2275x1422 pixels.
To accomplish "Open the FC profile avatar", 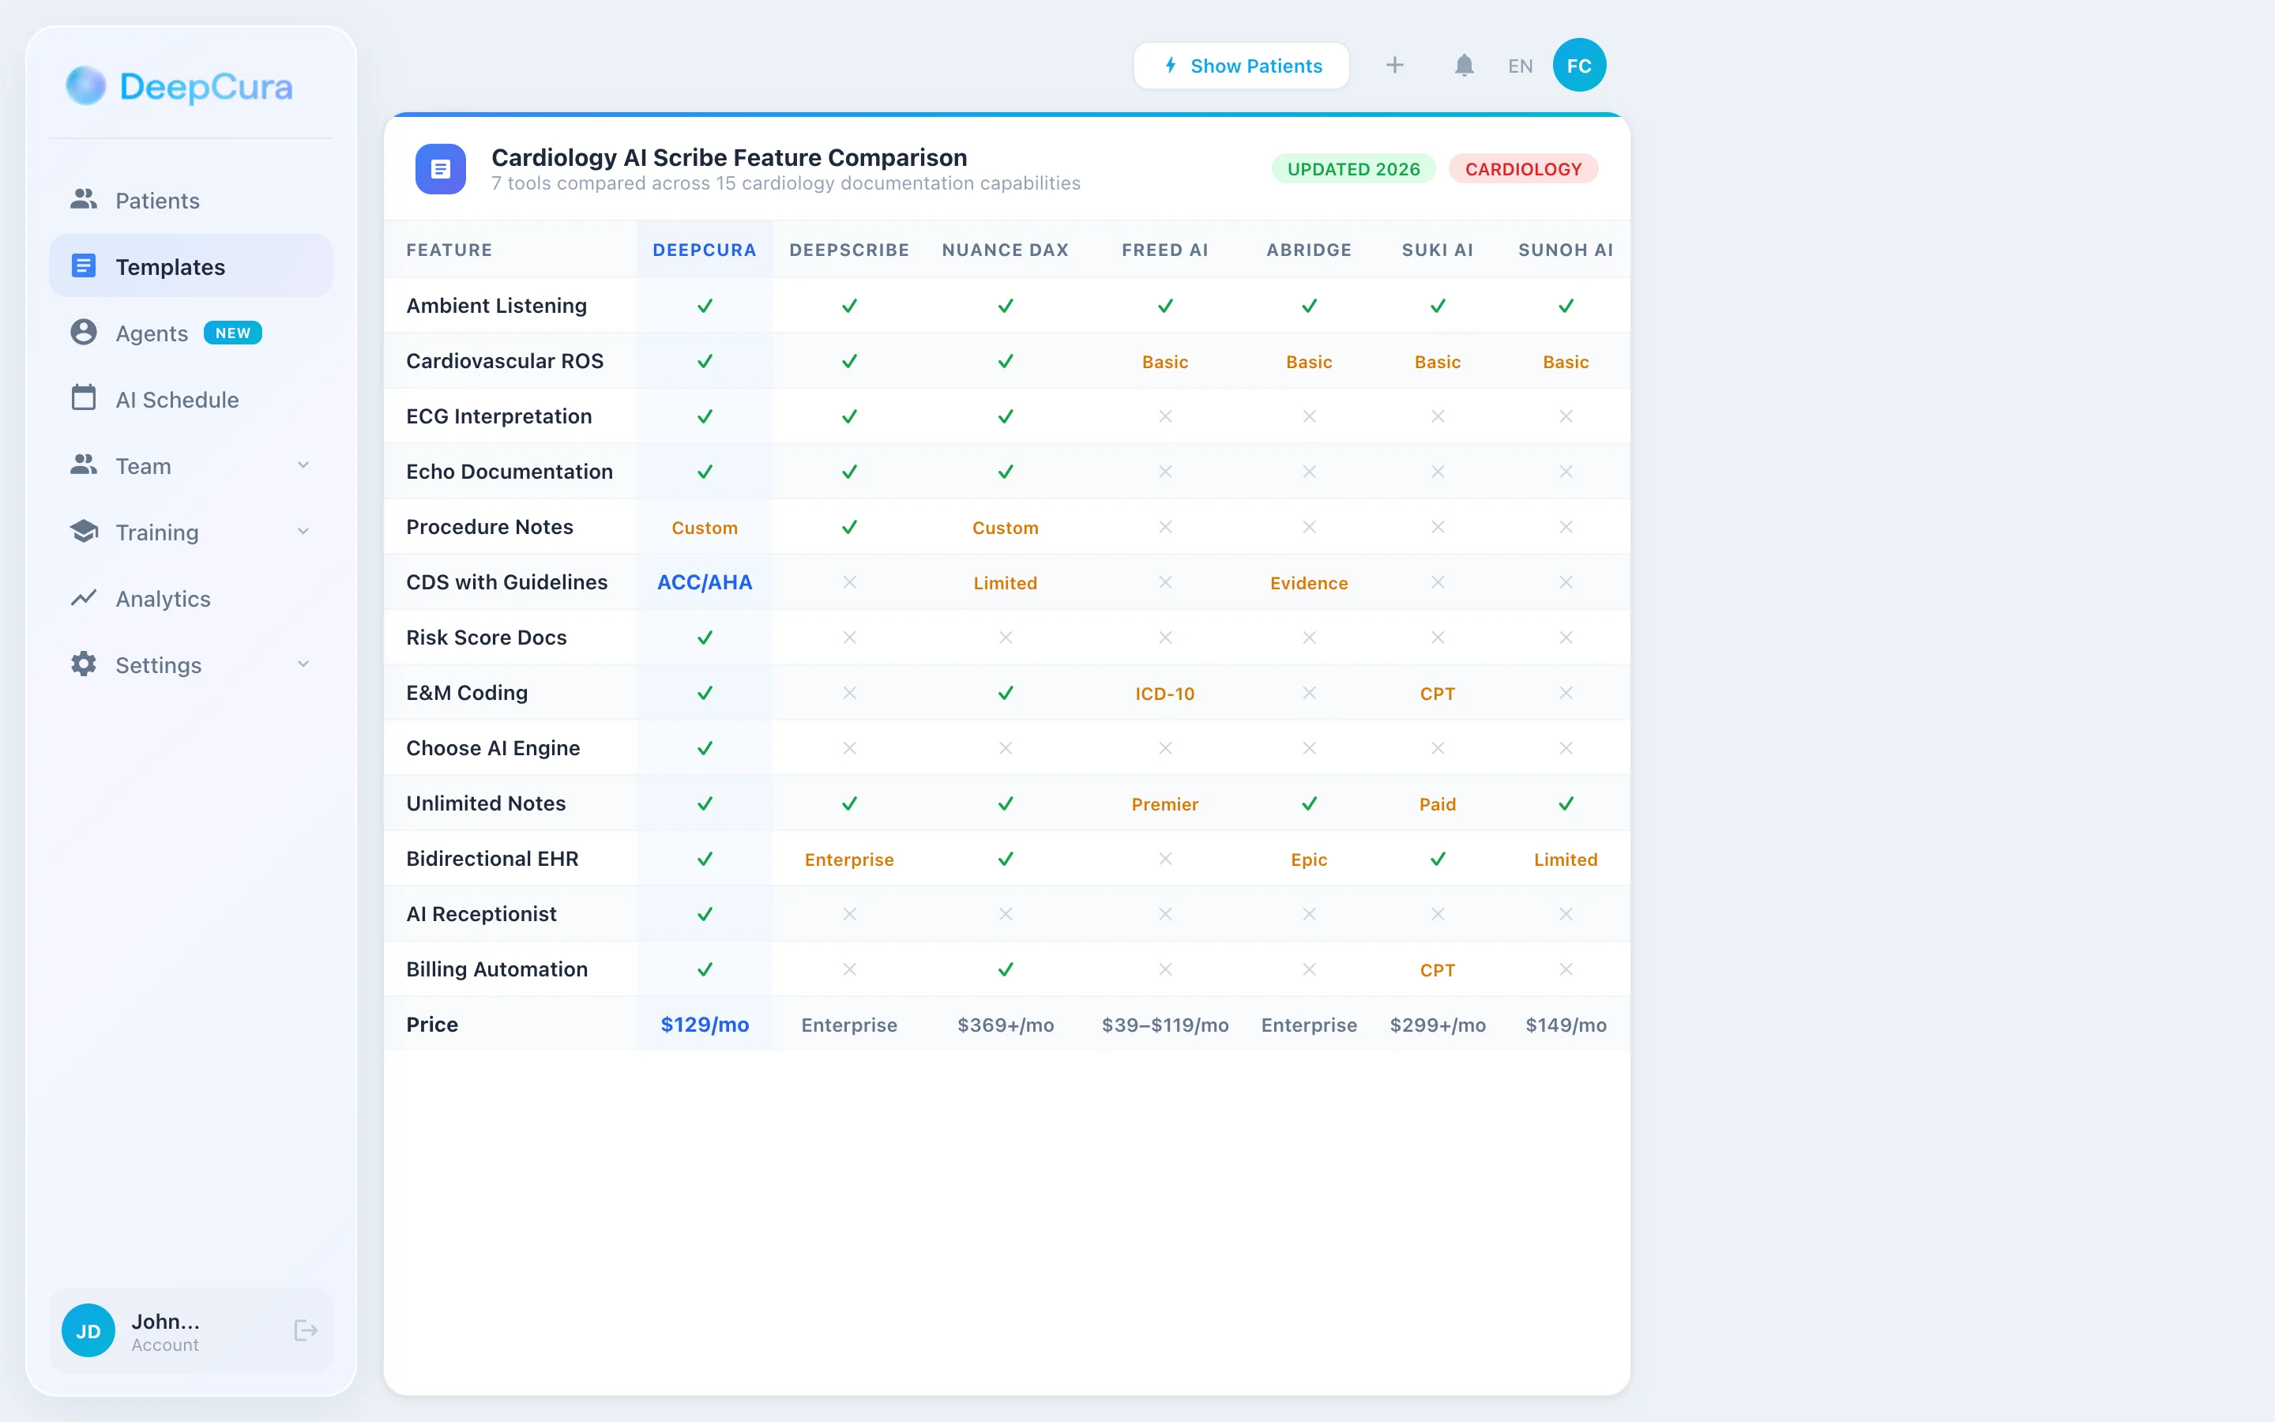I will coord(1579,64).
